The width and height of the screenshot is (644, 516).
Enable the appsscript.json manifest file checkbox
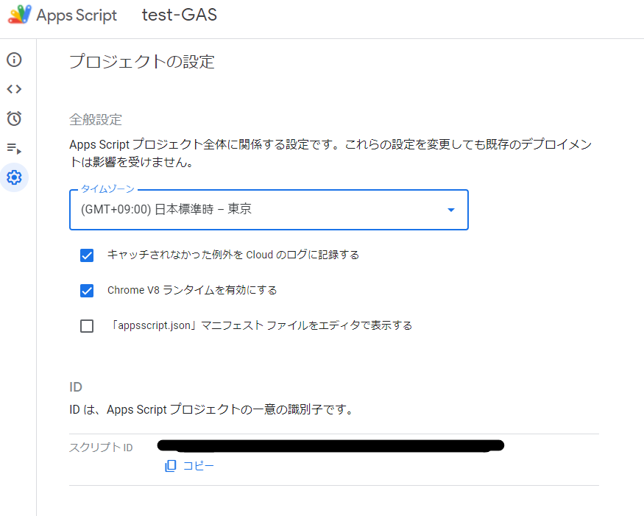point(87,326)
